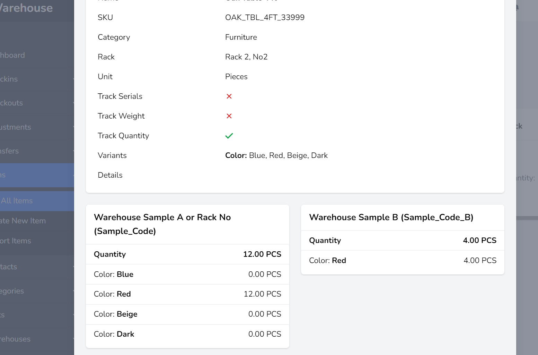
Task: Click the SKU value OAK_TBL_4FT_33999
Action: 265,18
